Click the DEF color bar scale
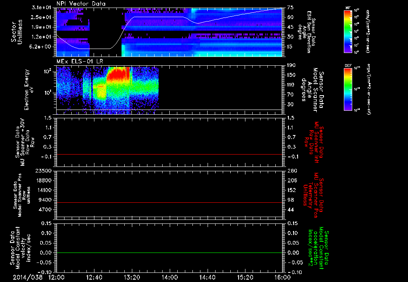 [348, 89]
